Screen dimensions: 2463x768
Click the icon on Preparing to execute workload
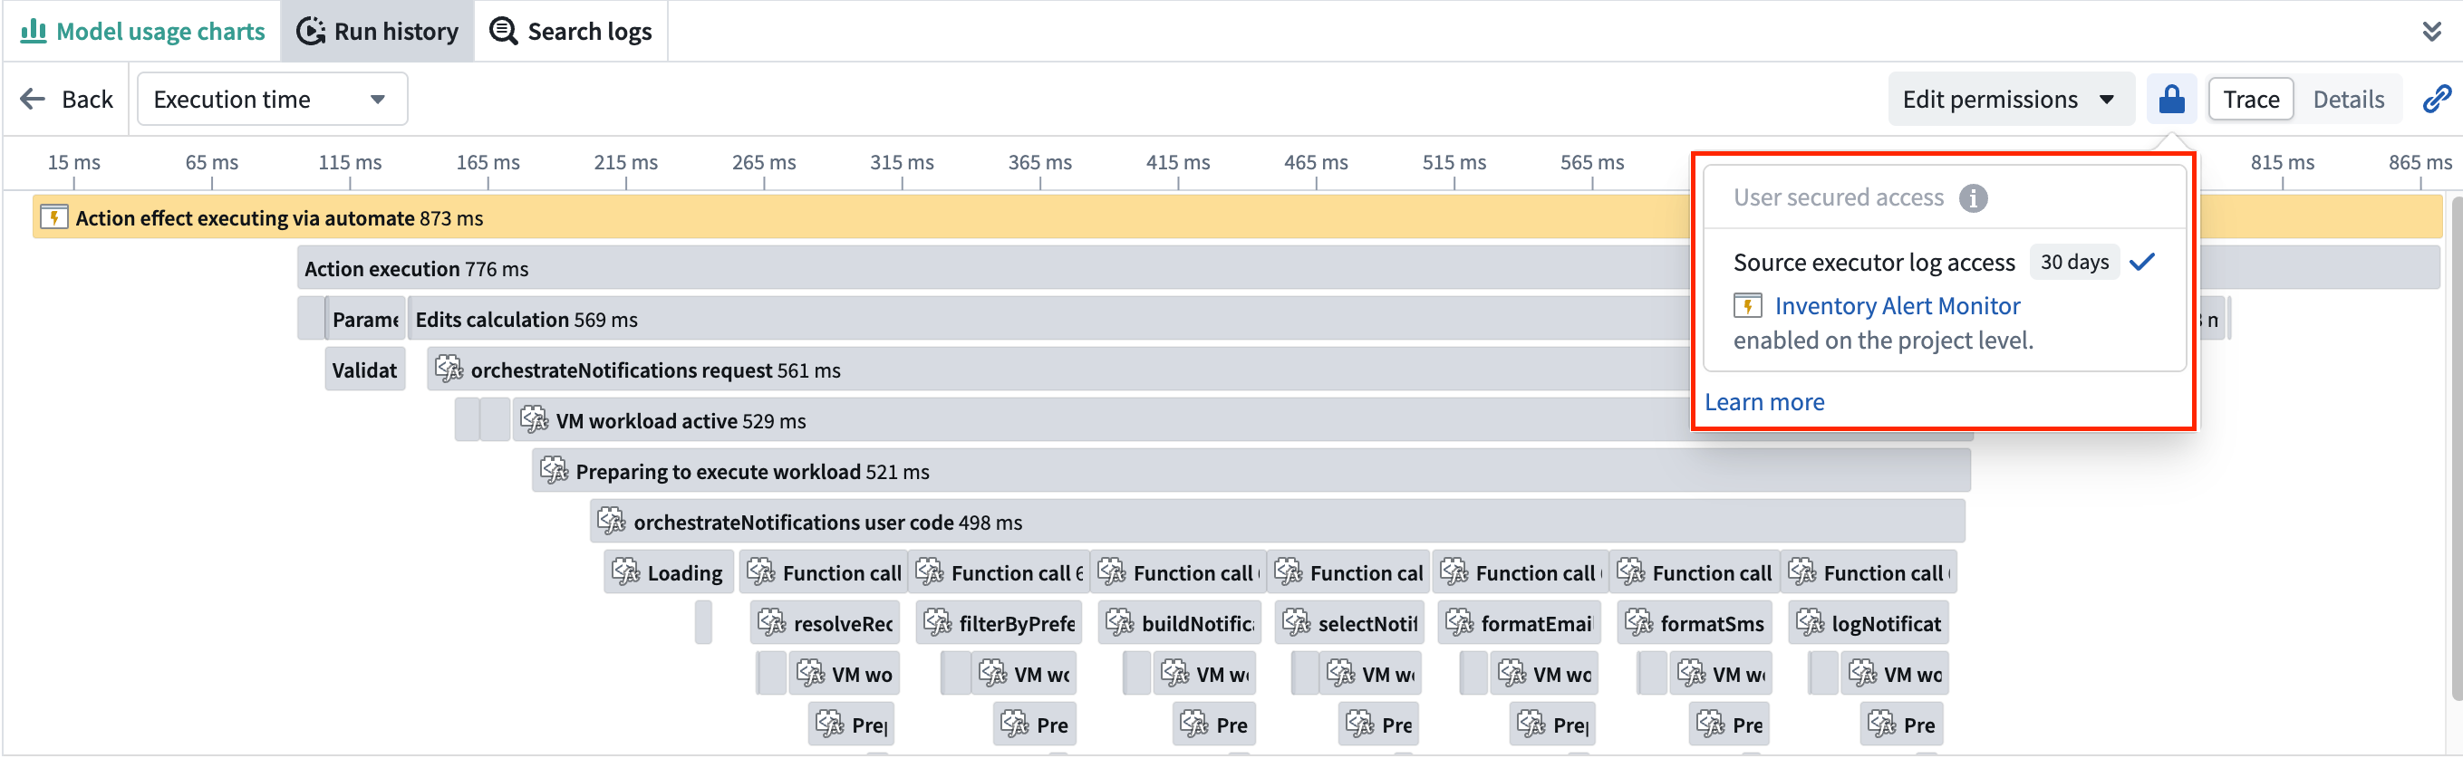tap(553, 470)
